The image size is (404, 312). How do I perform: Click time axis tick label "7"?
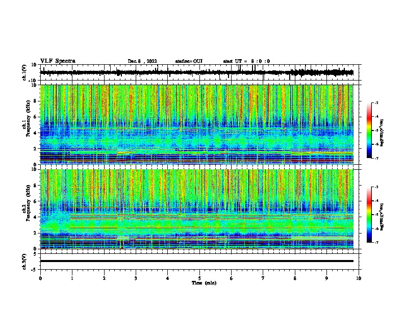point(263,278)
